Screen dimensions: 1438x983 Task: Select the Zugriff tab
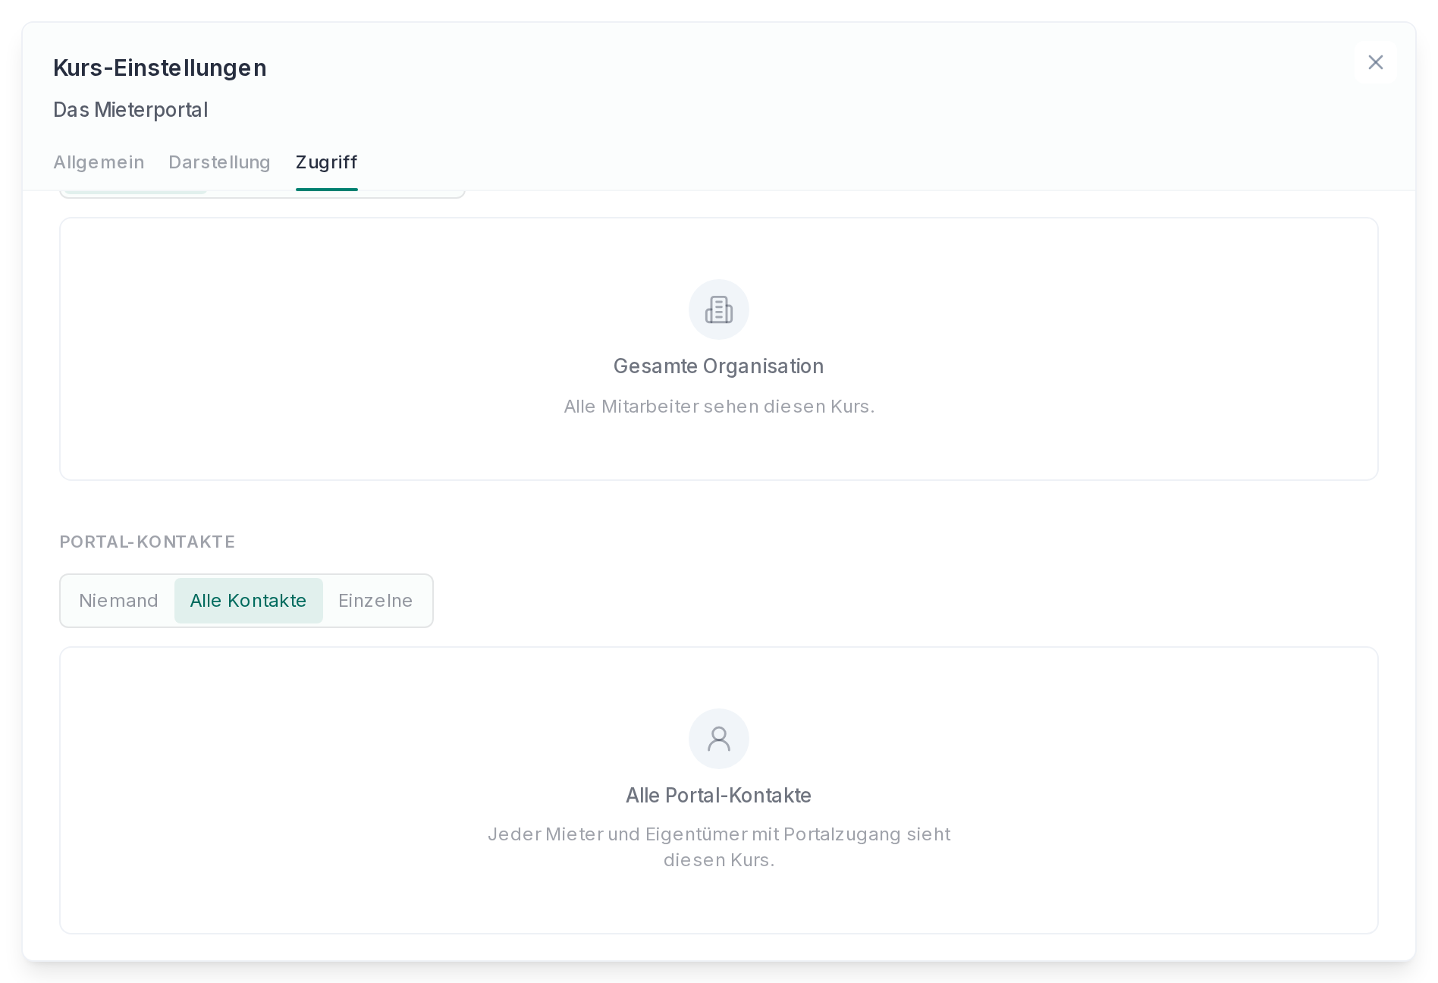(327, 162)
